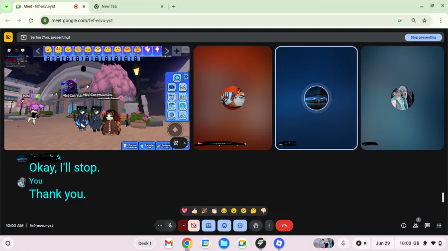Turn off closed captions
Viewport: 448px width, 251px height.
pos(240,226)
